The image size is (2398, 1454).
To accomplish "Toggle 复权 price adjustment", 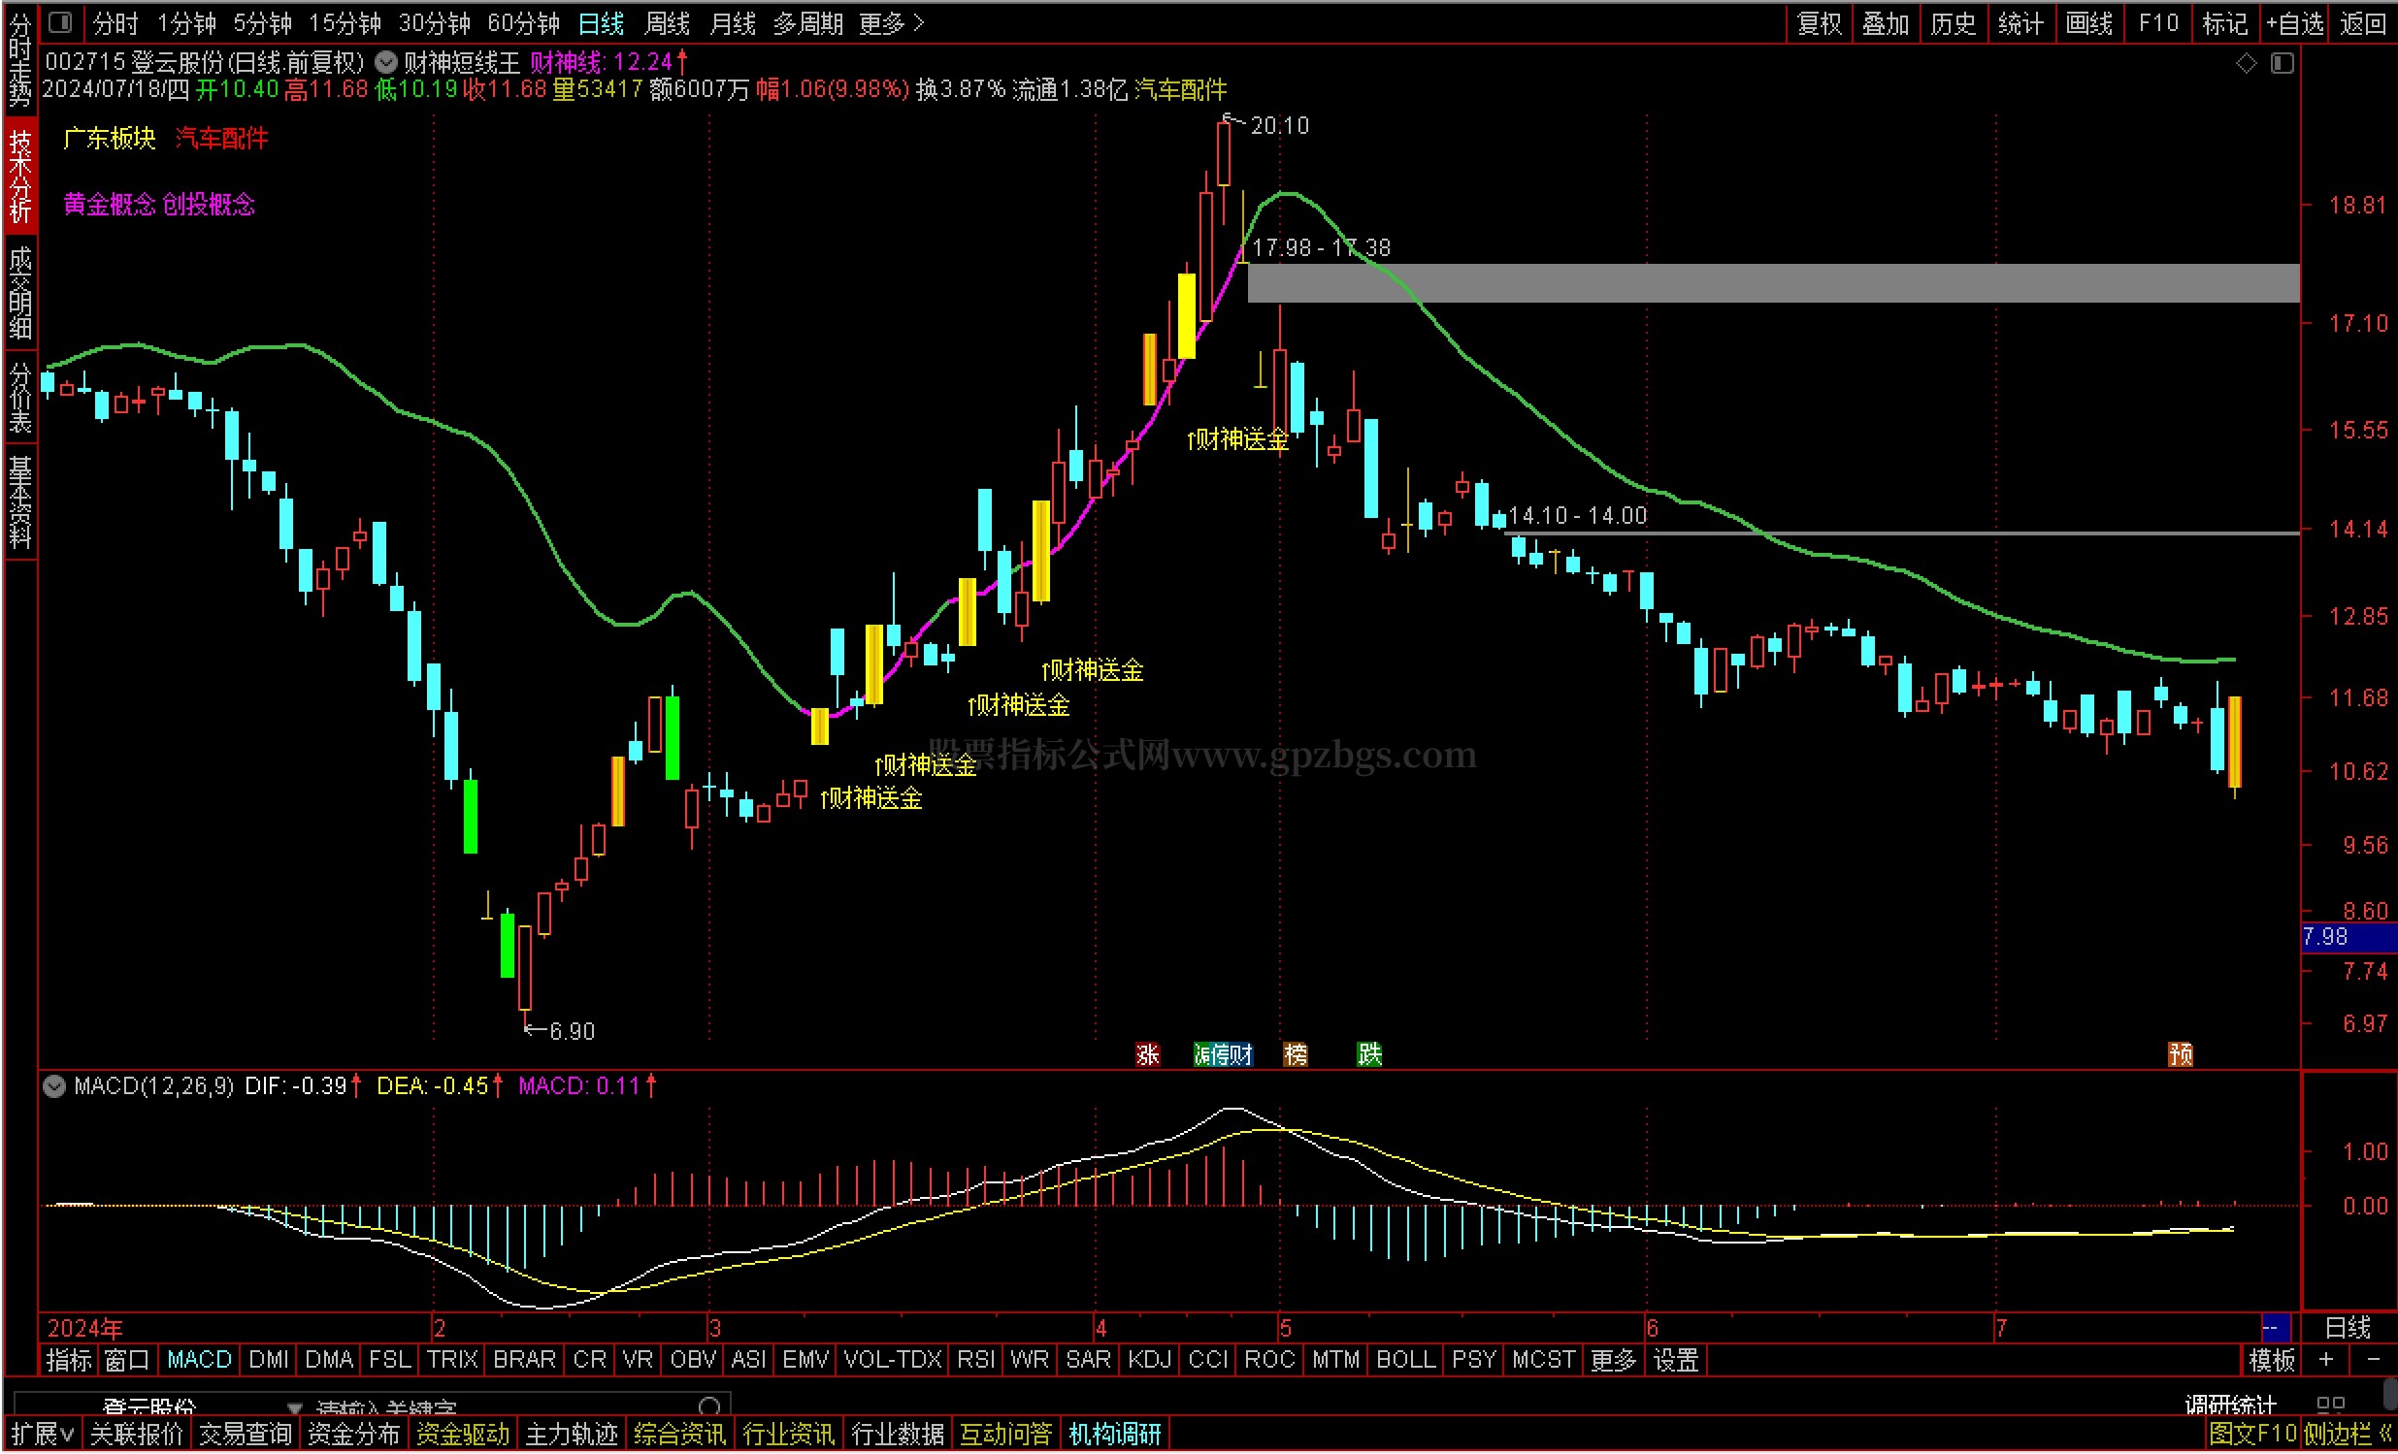I will click(x=1820, y=23).
